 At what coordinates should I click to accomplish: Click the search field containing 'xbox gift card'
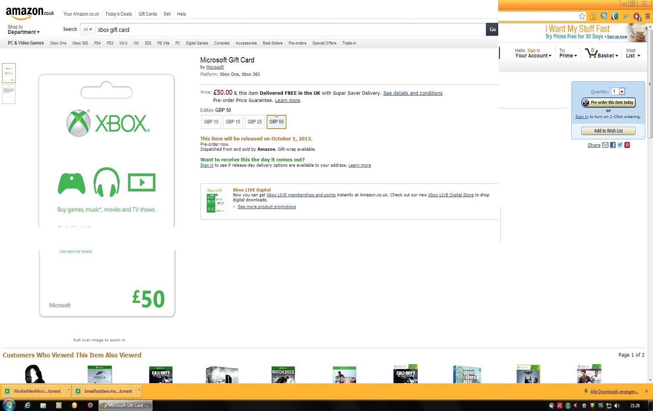(290, 30)
